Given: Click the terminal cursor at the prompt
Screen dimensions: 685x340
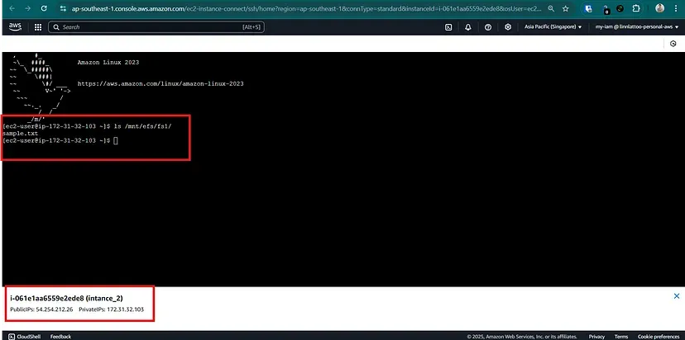Looking at the screenshot, I should 116,140.
